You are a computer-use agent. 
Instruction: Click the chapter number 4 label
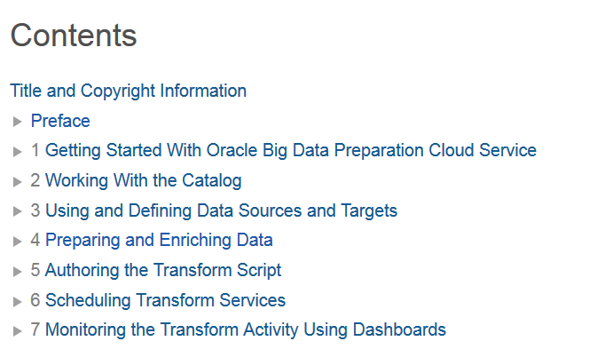pyautogui.click(x=35, y=241)
